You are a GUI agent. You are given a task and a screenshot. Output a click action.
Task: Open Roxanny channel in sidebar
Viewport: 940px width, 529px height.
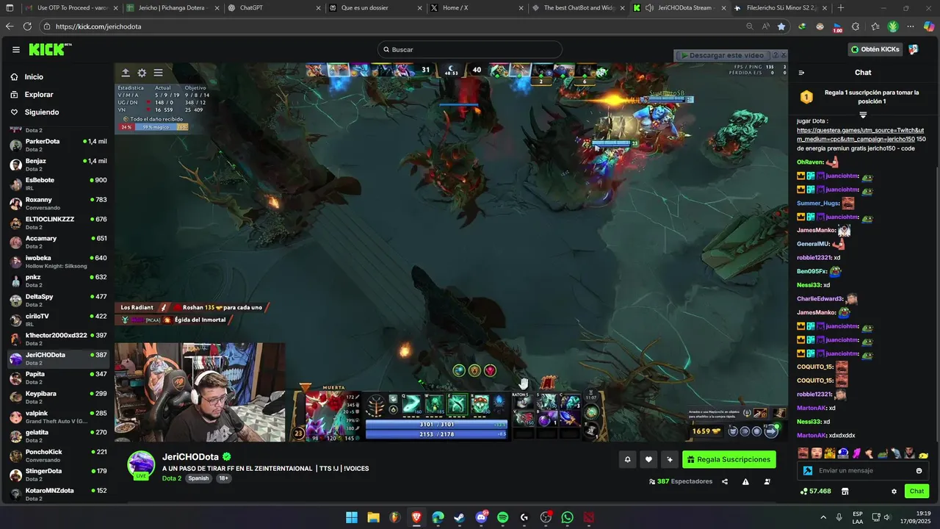58,204
